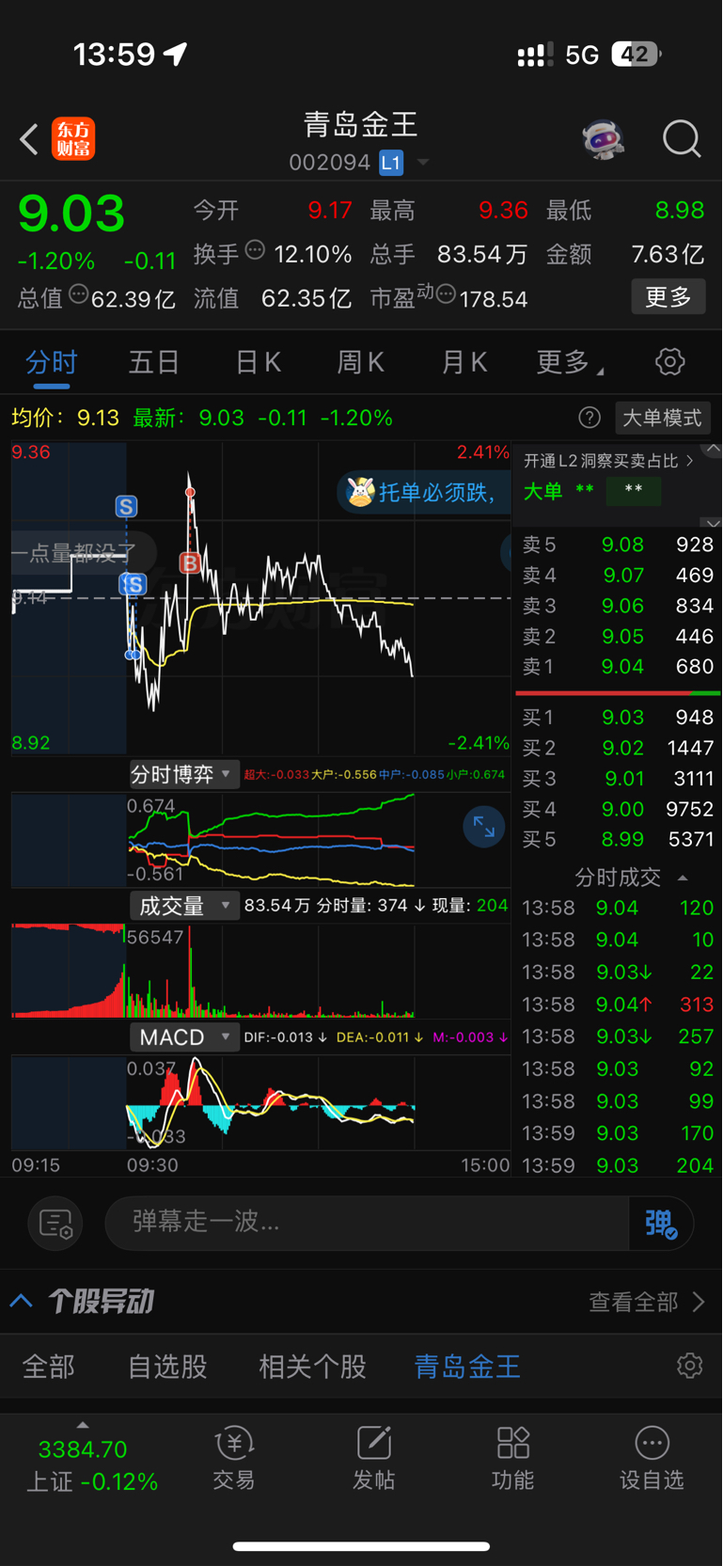Open 发帖 post icon
723x1566 pixels.
[373, 1458]
